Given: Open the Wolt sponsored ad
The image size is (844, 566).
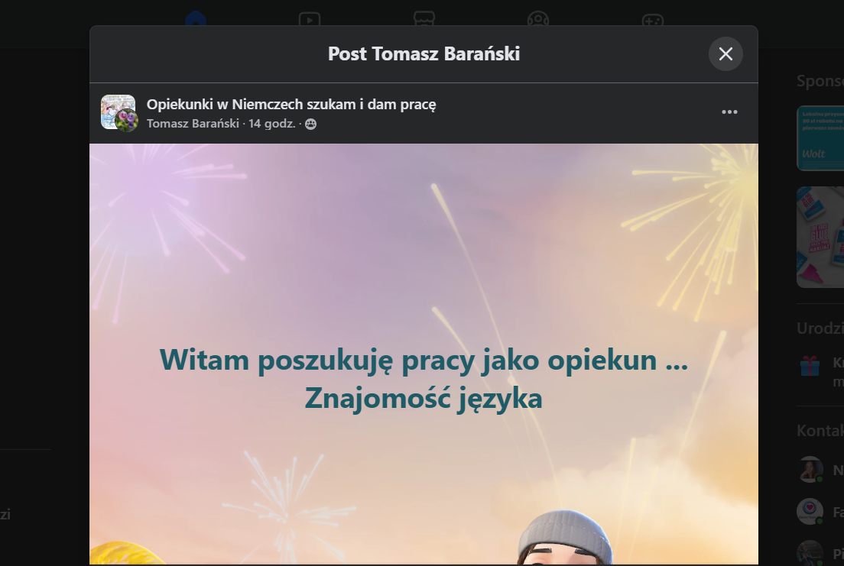Looking at the screenshot, I should 820,138.
